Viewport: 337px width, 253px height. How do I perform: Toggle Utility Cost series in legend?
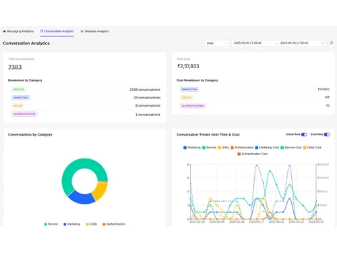click(312, 148)
